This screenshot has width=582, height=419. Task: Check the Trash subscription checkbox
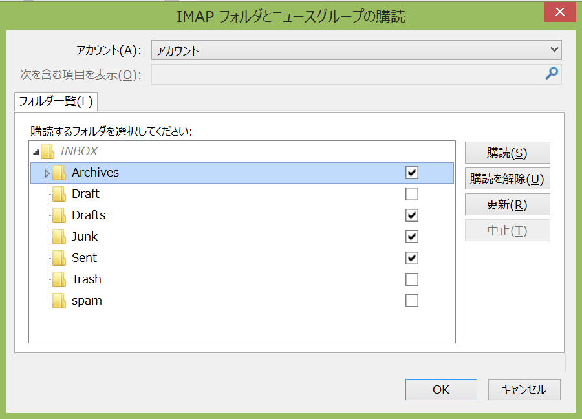click(x=411, y=279)
